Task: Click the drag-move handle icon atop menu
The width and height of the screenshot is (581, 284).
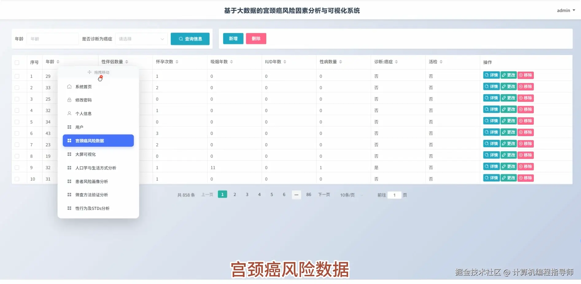Action: click(89, 72)
